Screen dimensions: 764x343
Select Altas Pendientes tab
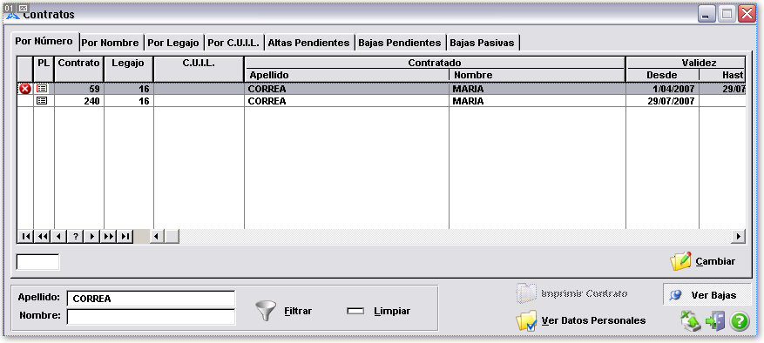[x=309, y=43]
